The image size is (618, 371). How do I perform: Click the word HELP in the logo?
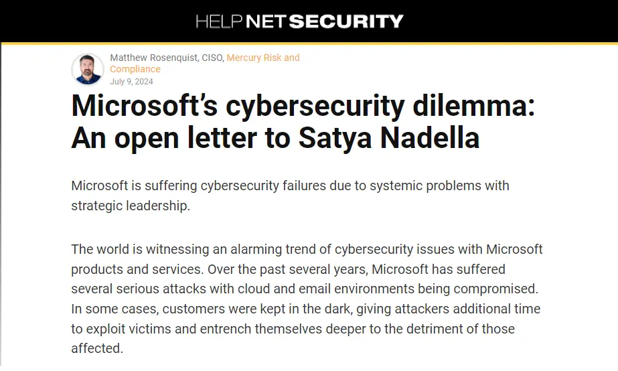219,21
